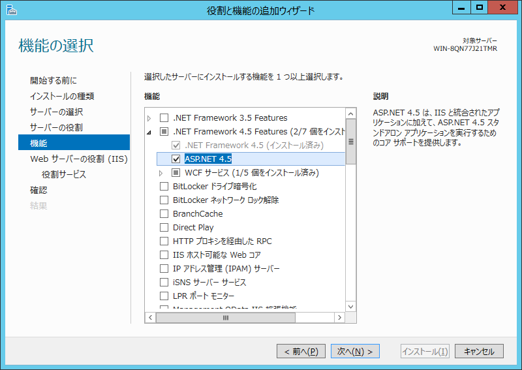The image size is (522, 370).
Task: Open Web サーバーの役割 (IIS) step
Action: coord(79,159)
